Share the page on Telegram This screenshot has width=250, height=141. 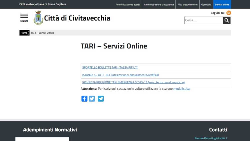pyautogui.click(x=101, y=99)
